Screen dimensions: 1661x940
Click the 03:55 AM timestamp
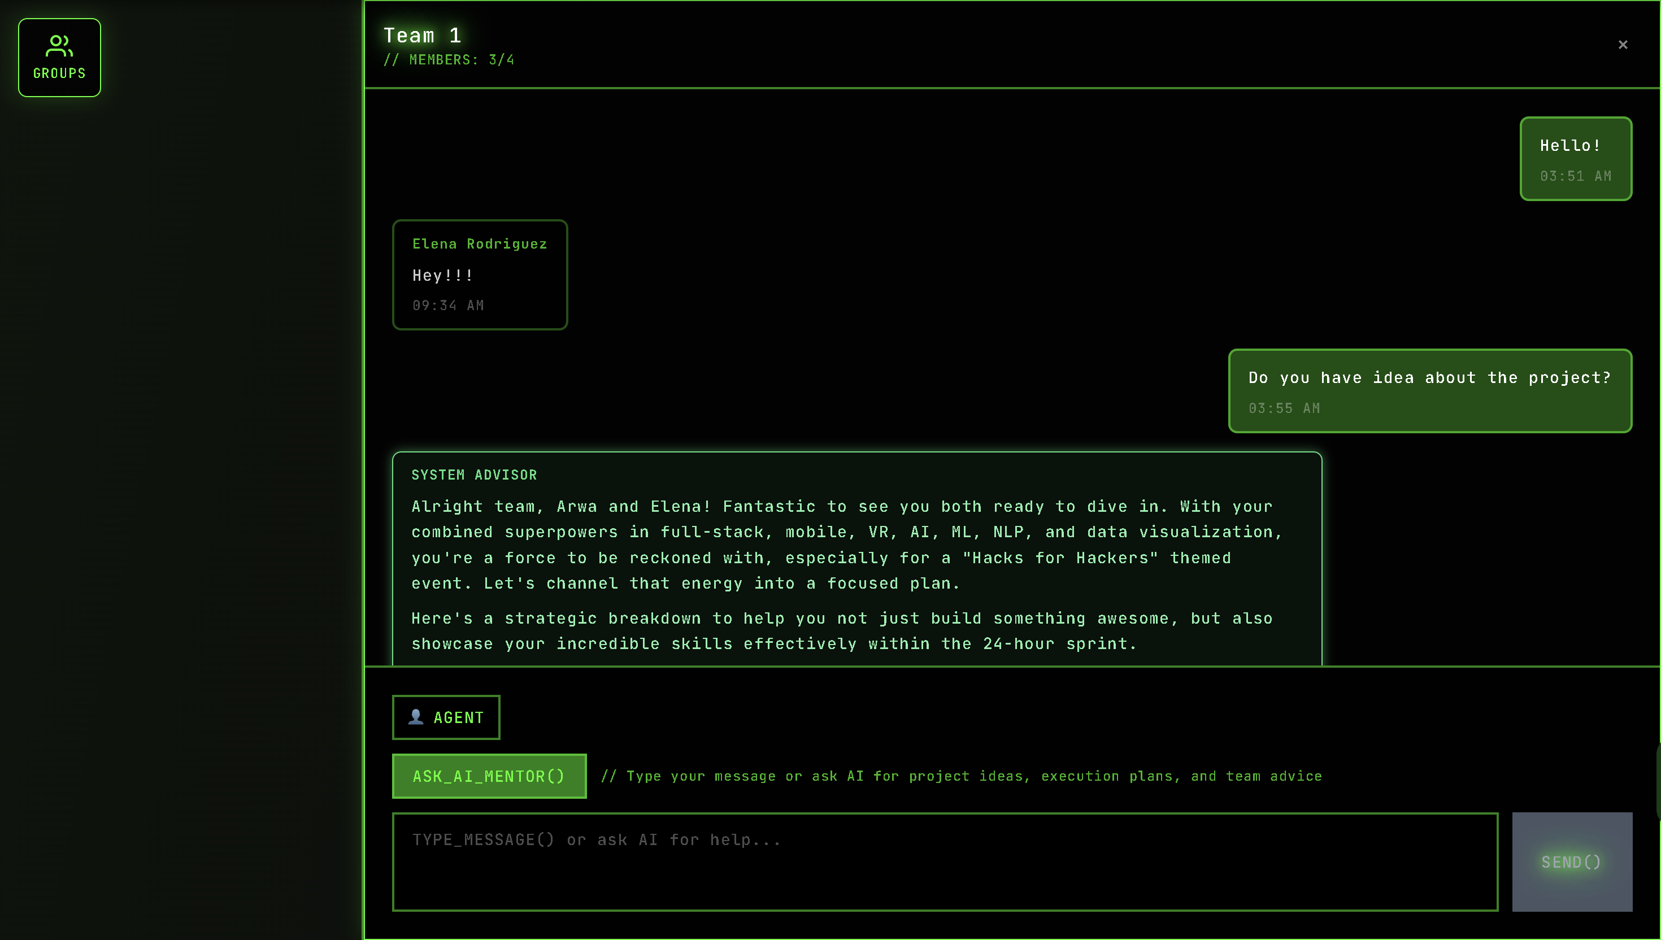(x=1284, y=408)
